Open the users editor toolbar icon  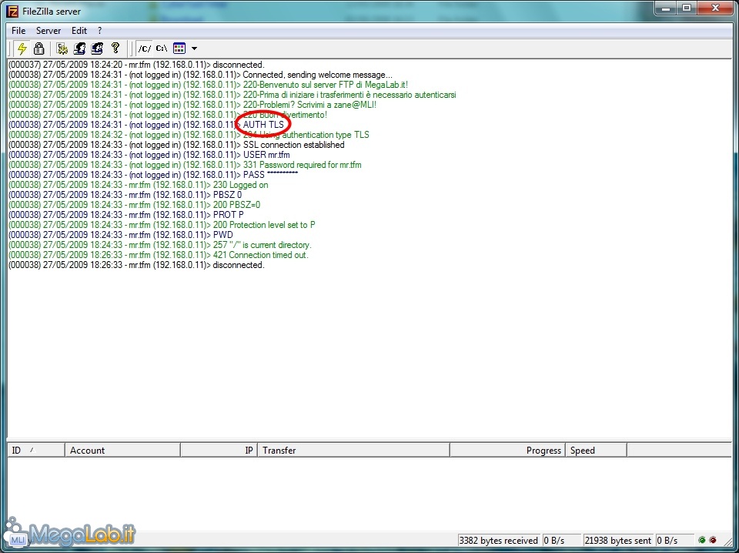tap(79, 48)
